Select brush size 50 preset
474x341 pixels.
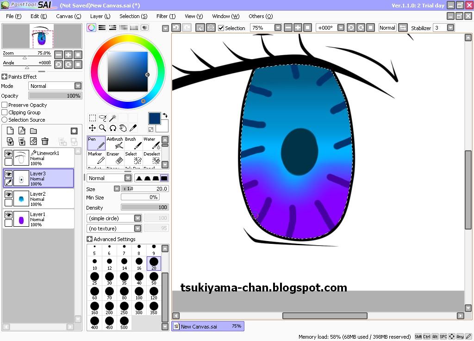pos(154,278)
